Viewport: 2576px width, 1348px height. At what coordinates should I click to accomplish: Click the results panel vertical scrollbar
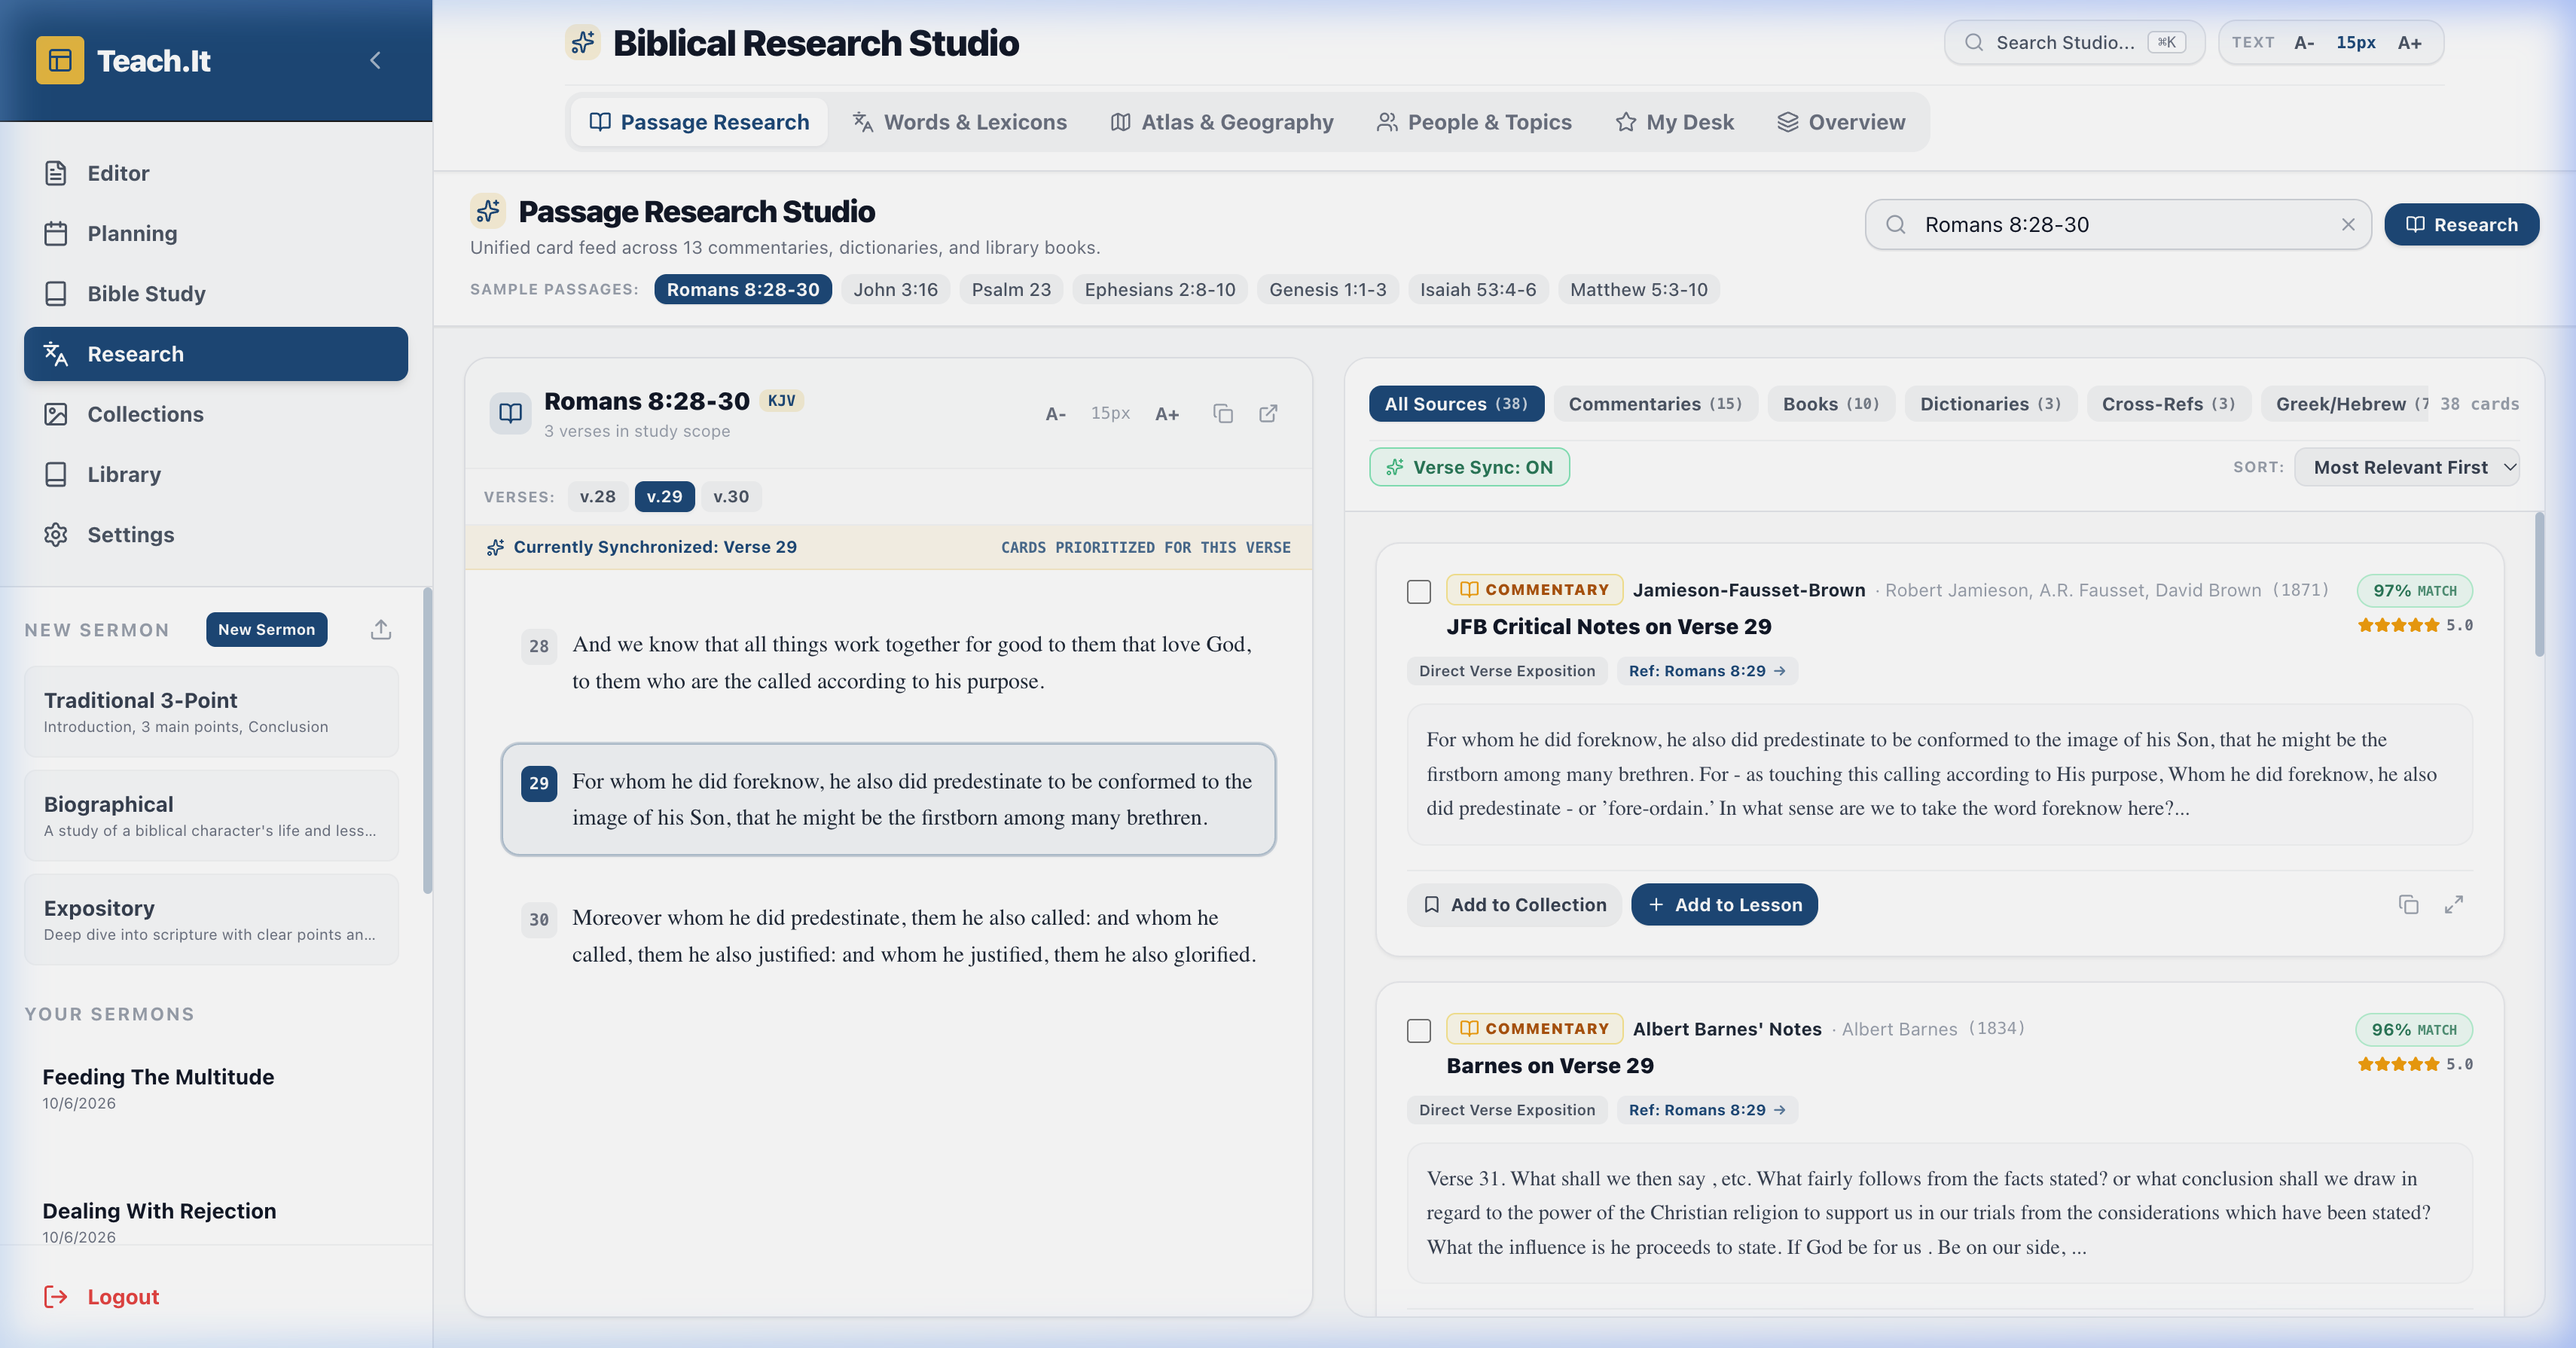[2539, 585]
